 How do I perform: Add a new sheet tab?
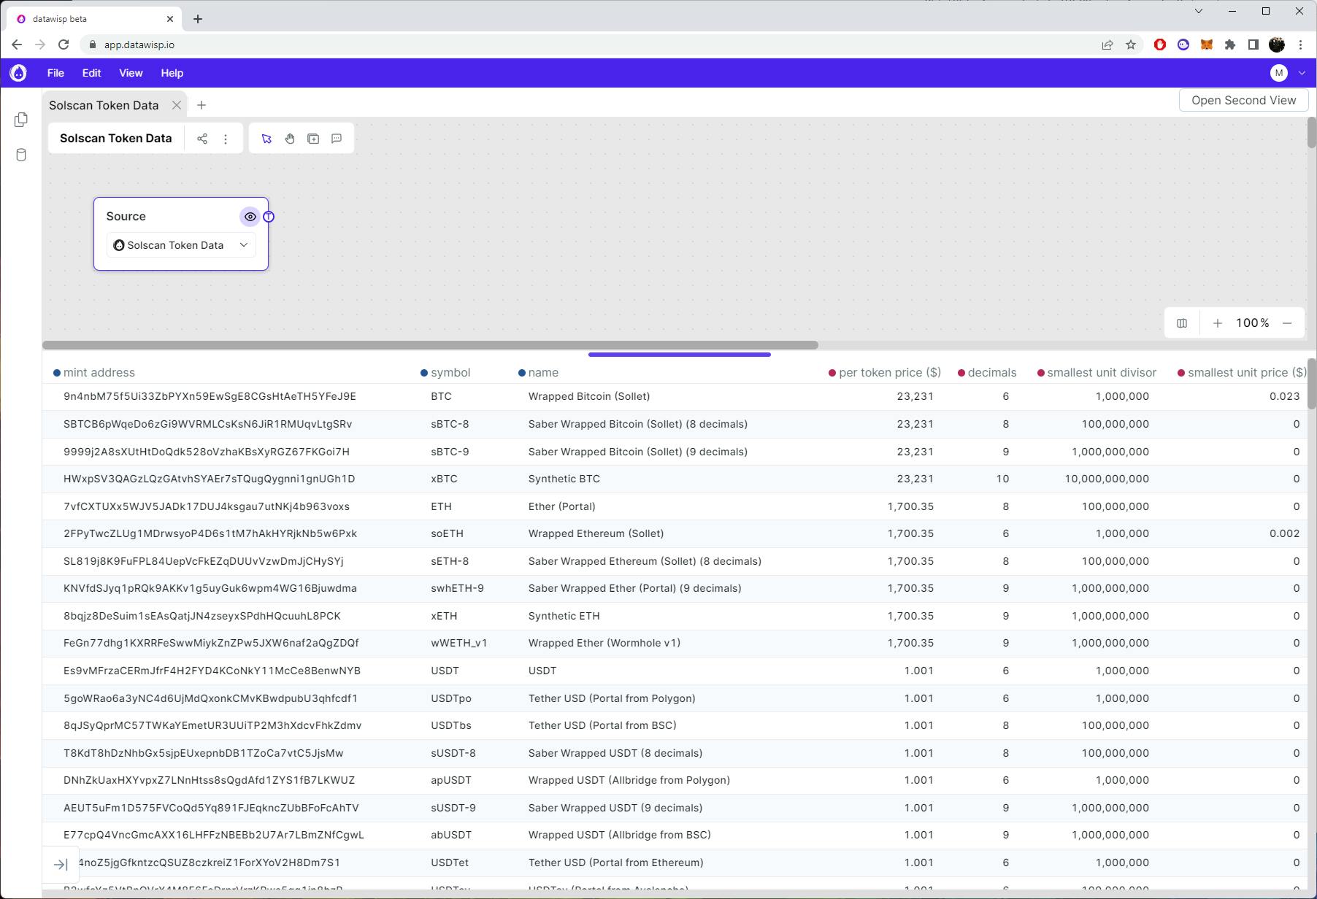[201, 105]
